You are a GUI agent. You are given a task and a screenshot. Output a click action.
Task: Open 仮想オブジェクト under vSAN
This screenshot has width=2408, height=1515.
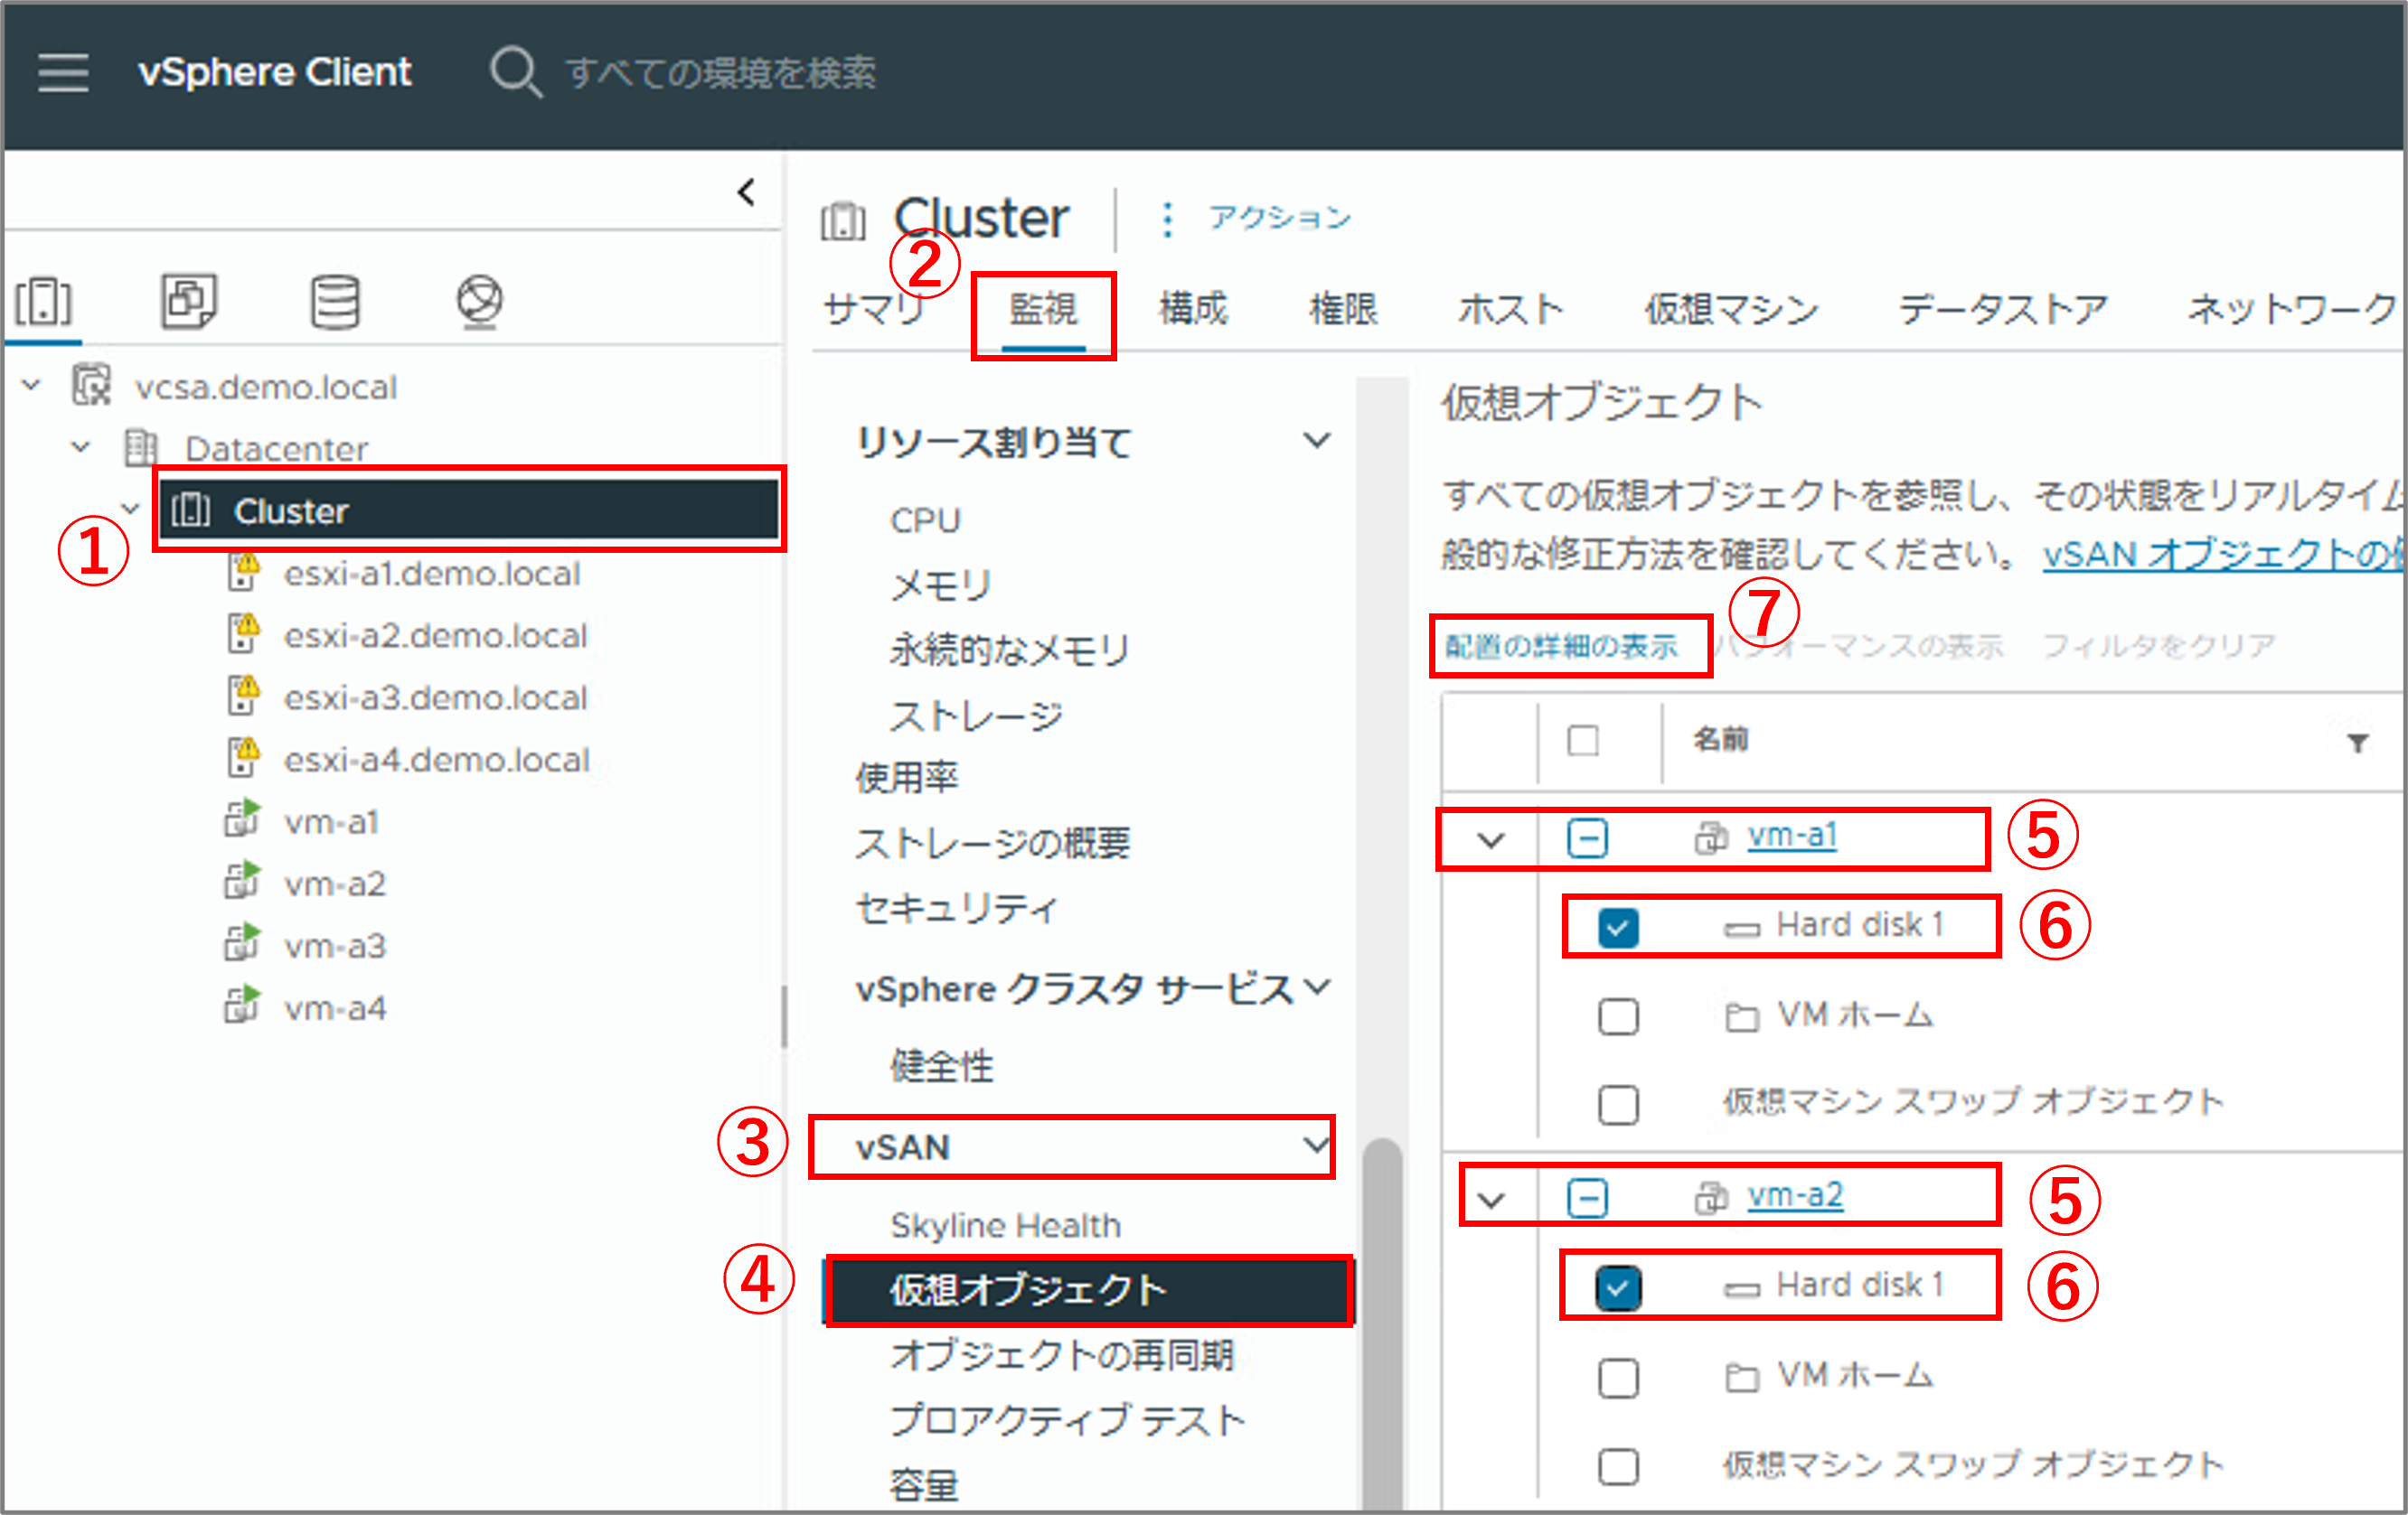click(x=1088, y=1290)
